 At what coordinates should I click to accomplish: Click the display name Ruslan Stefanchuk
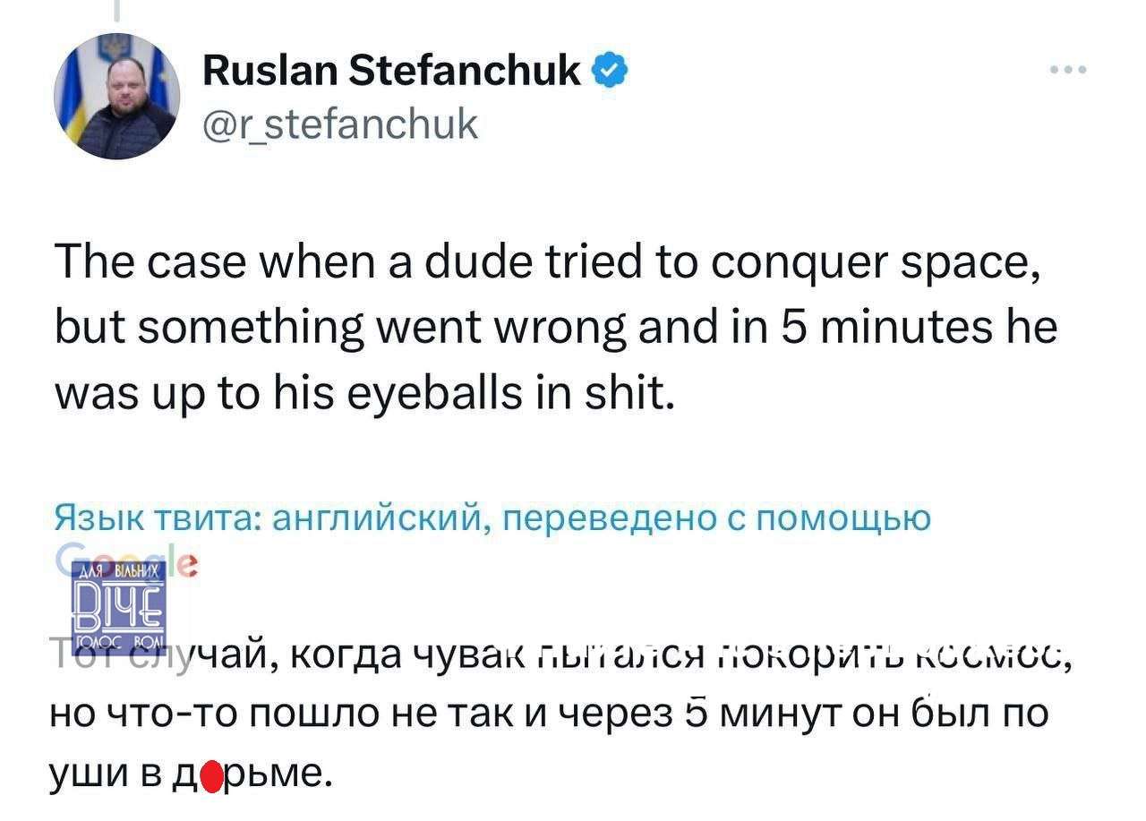click(x=391, y=71)
